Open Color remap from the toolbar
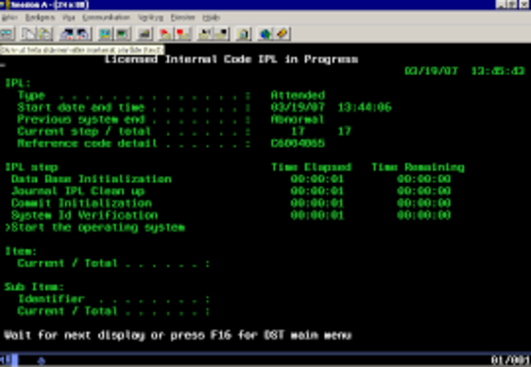 (x=122, y=34)
